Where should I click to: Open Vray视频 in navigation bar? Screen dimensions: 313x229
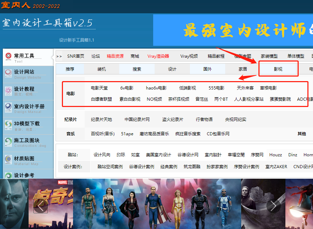pyautogui.click(x=189, y=56)
